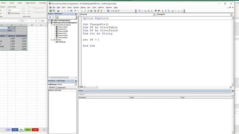This screenshot has width=239, height=134.
Task: Click Save icon in VBA toolbar
Action: [x=58, y=11]
